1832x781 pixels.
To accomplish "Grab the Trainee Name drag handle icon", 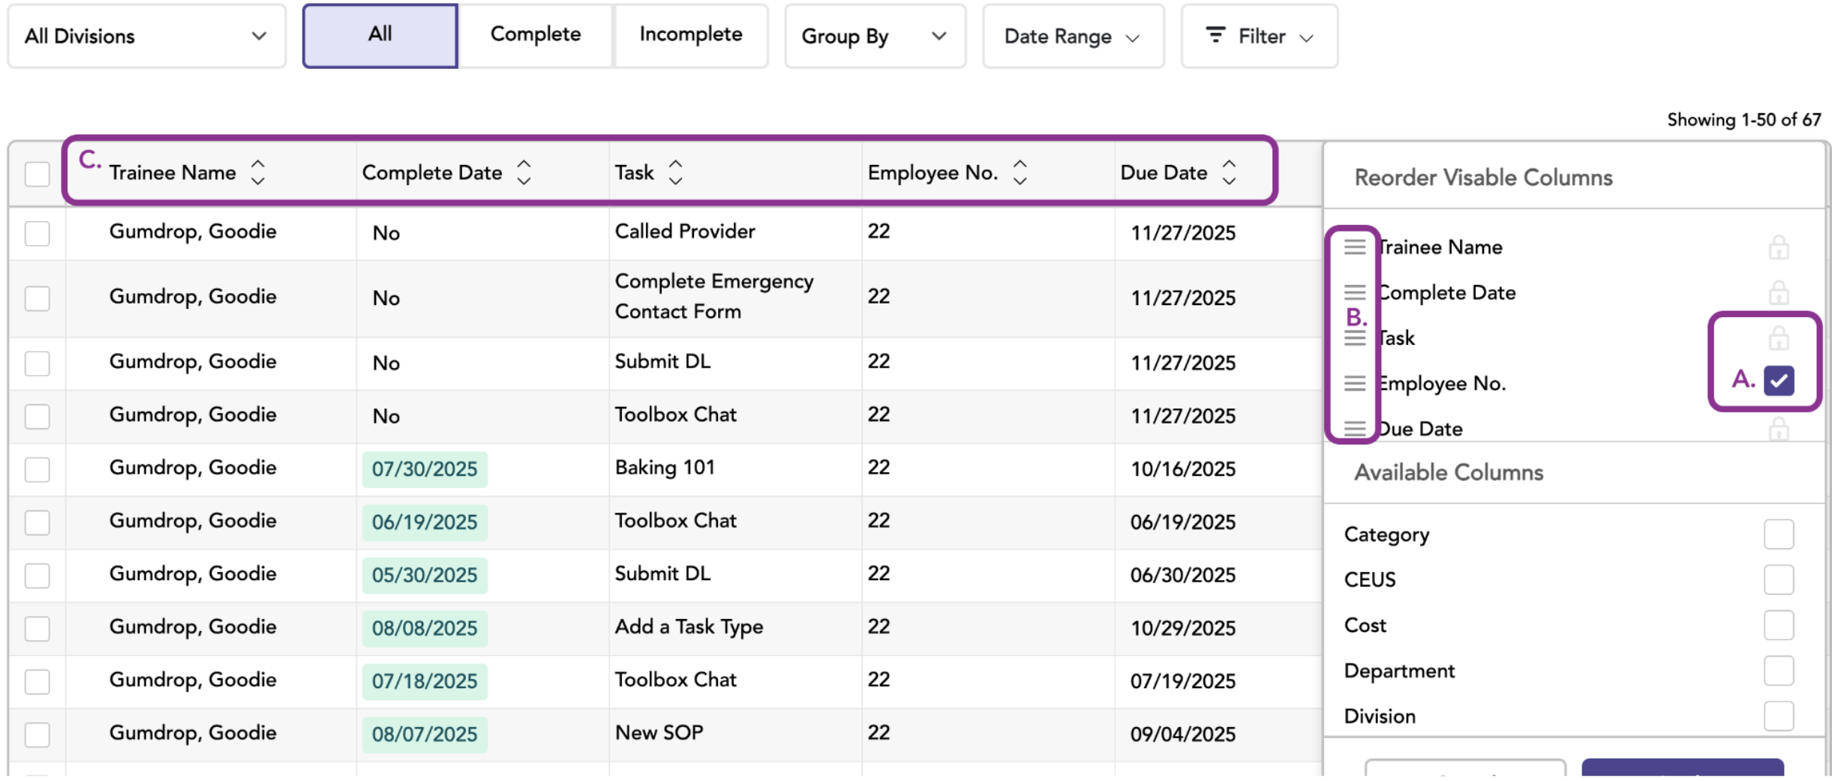I will (1355, 247).
